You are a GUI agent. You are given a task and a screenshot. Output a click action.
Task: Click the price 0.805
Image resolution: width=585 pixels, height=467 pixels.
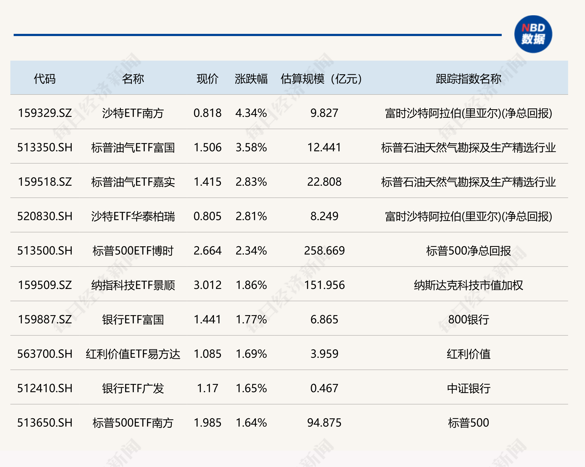pyautogui.click(x=208, y=216)
